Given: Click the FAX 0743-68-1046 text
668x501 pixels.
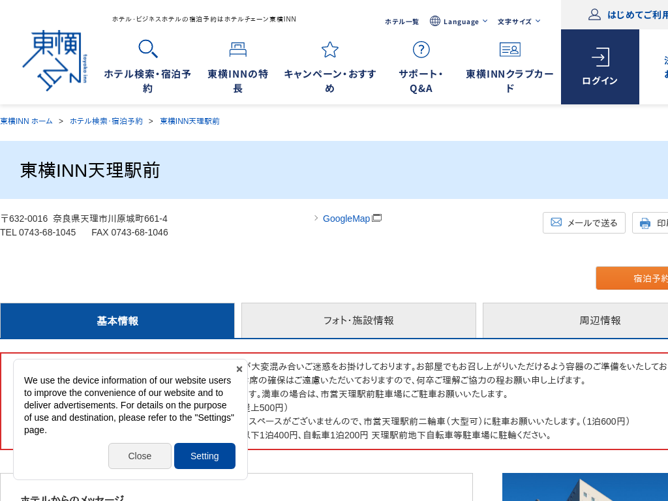Looking at the screenshot, I should 130,233.
